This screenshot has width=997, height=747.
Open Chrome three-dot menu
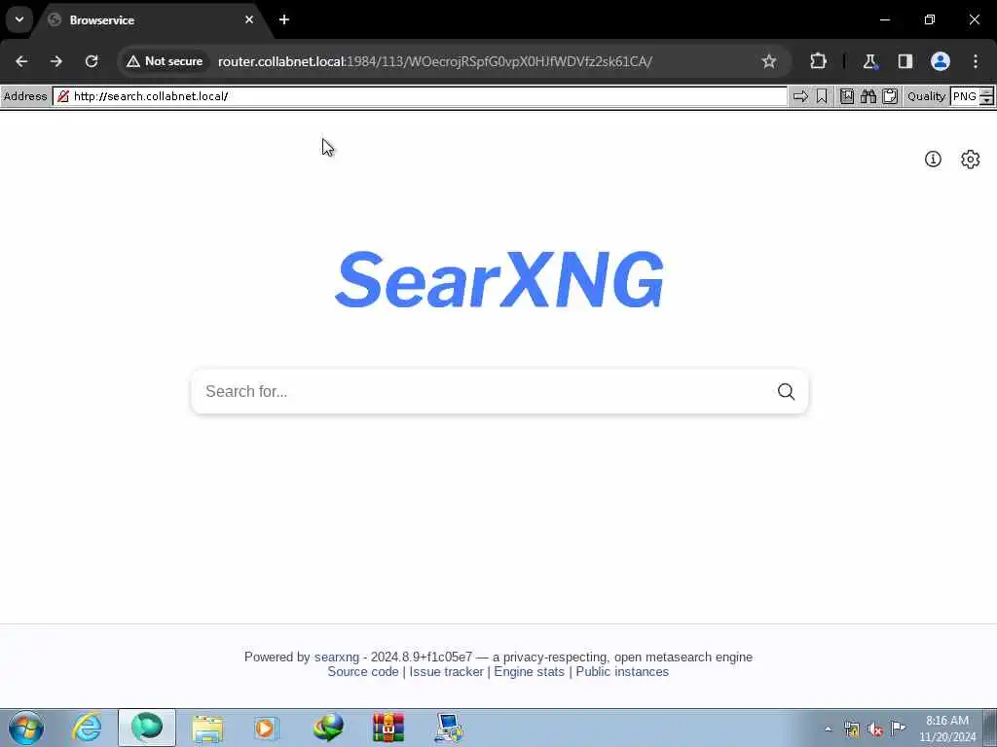tap(976, 61)
